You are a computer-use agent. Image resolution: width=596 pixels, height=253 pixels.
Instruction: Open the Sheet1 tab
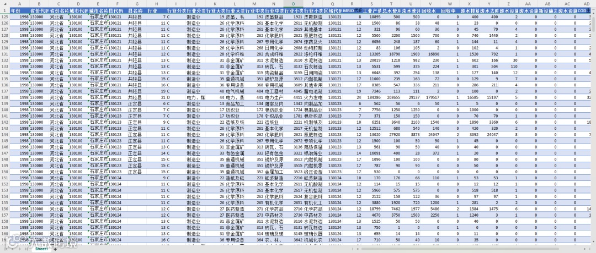pyautogui.click(x=41, y=249)
